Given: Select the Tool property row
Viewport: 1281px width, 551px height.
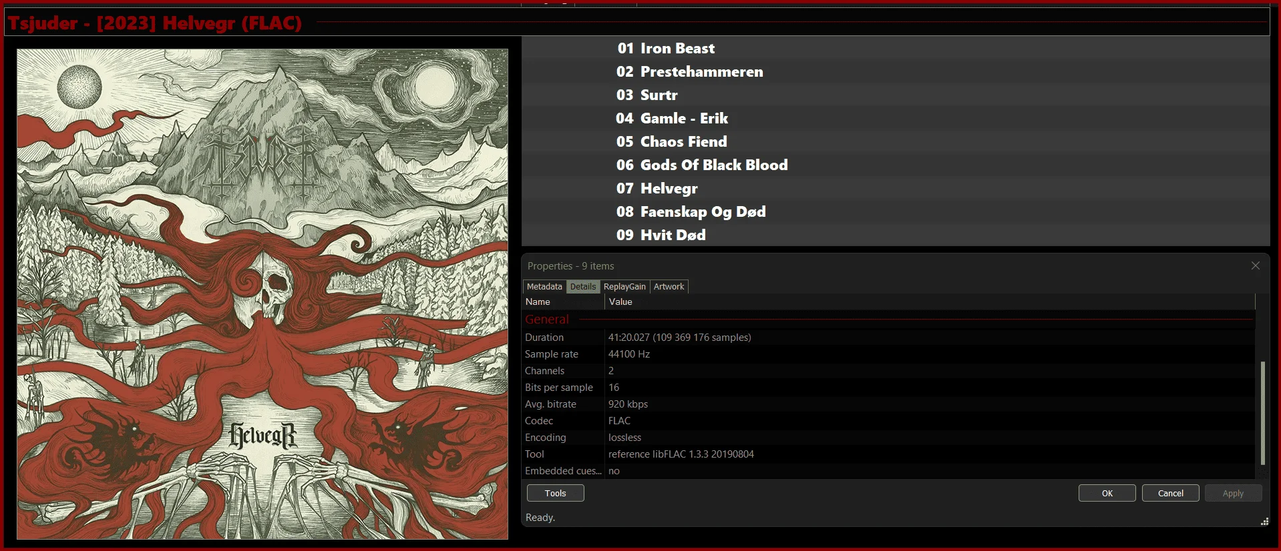Looking at the screenshot, I should [x=888, y=454].
